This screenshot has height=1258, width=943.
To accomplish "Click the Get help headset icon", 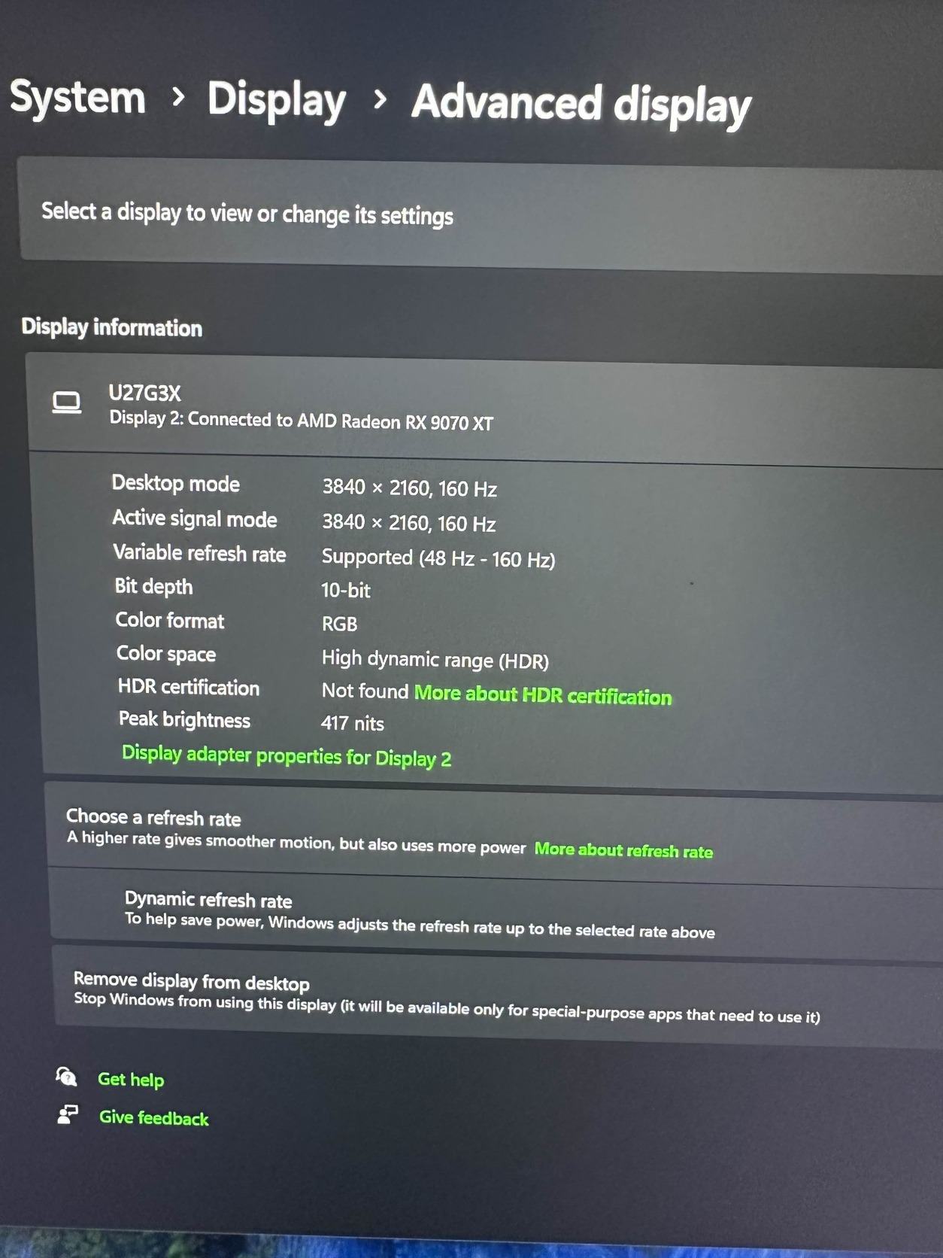I will point(66,1077).
